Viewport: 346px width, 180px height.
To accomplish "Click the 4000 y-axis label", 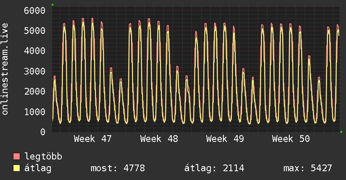I will (x=34, y=51).
